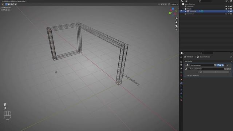This screenshot has width=233, height=131.
Task: Open the Tool tab in Properties editor
Action: point(181,57)
